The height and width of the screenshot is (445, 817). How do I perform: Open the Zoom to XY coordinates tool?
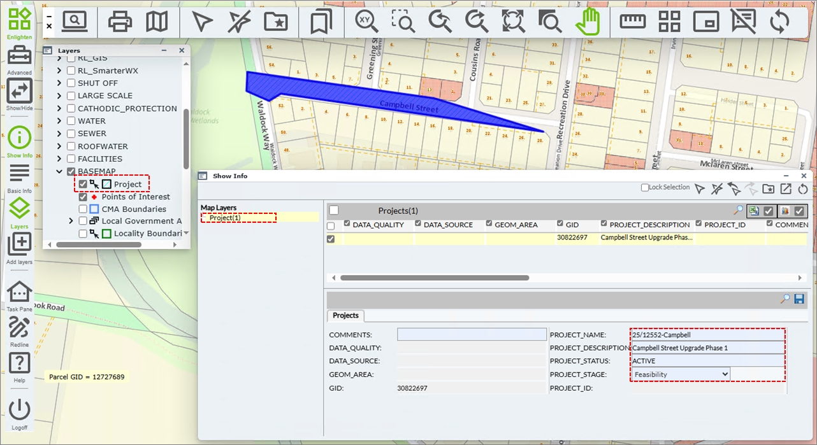[x=366, y=22]
